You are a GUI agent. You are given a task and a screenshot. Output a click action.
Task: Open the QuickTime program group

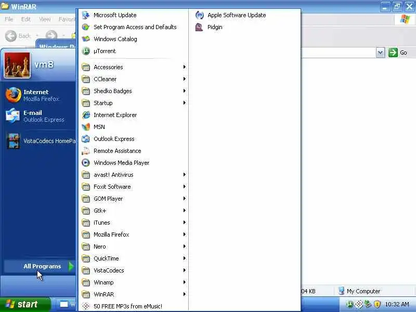click(134, 258)
